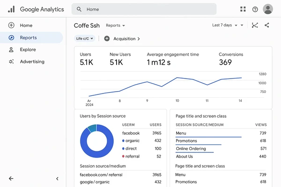Screen dimensions: 281x187
Task: Open Advertising in the left navigation
Action: (32, 62)
